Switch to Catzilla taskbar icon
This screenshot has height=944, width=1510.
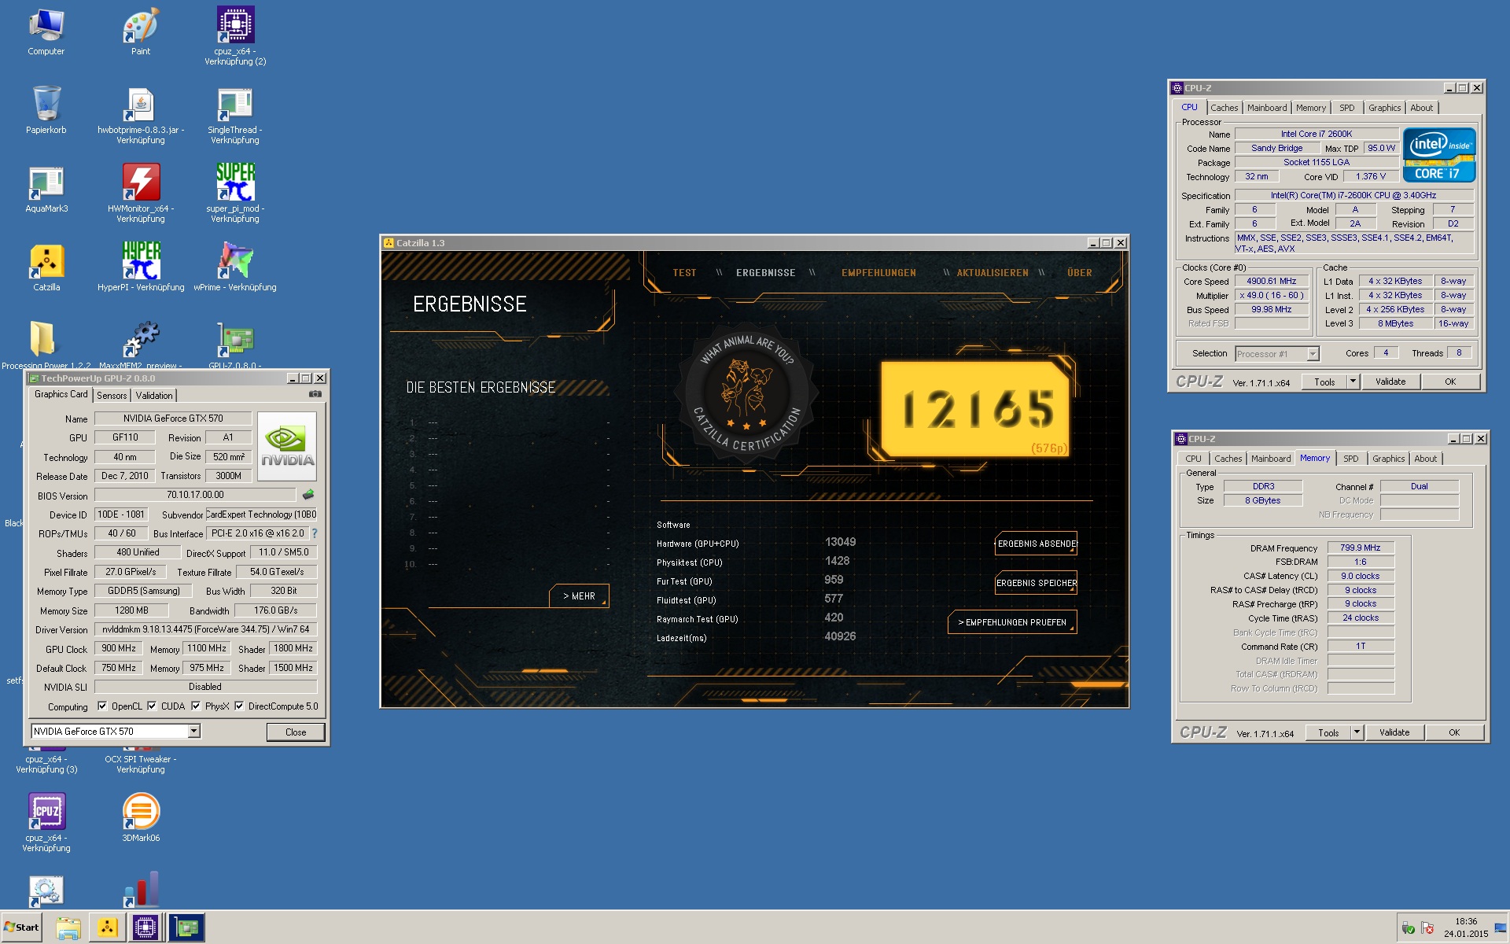(107, 927)
